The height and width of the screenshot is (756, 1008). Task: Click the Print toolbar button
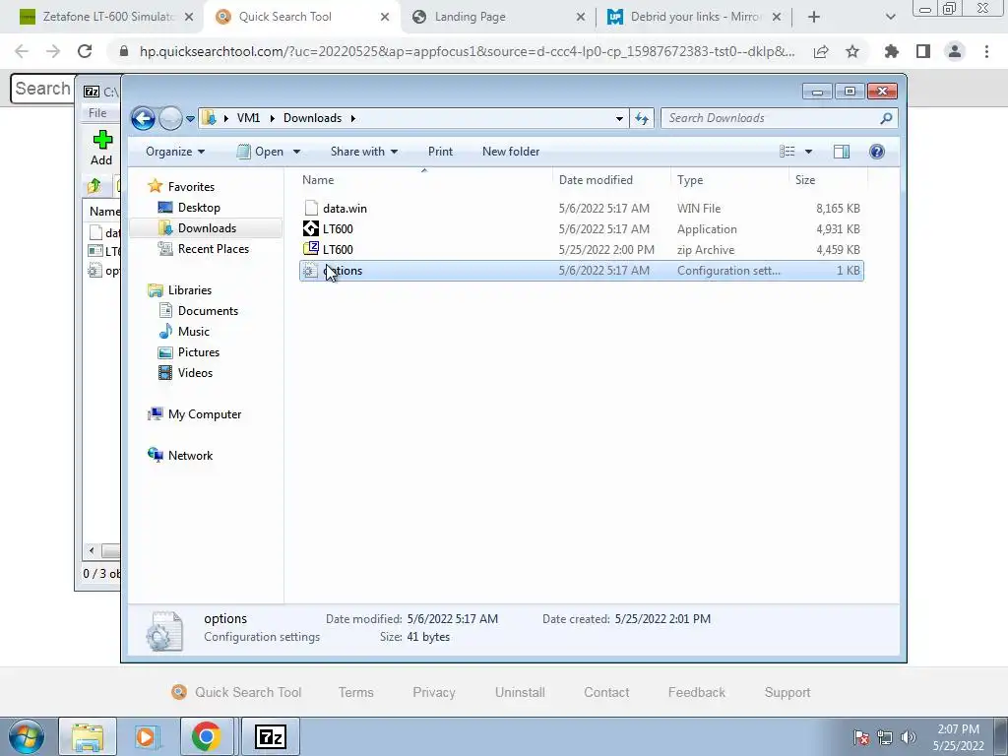pos(440,152)
